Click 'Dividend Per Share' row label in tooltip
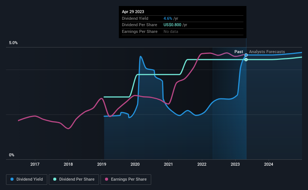 [x=140, y=25]
